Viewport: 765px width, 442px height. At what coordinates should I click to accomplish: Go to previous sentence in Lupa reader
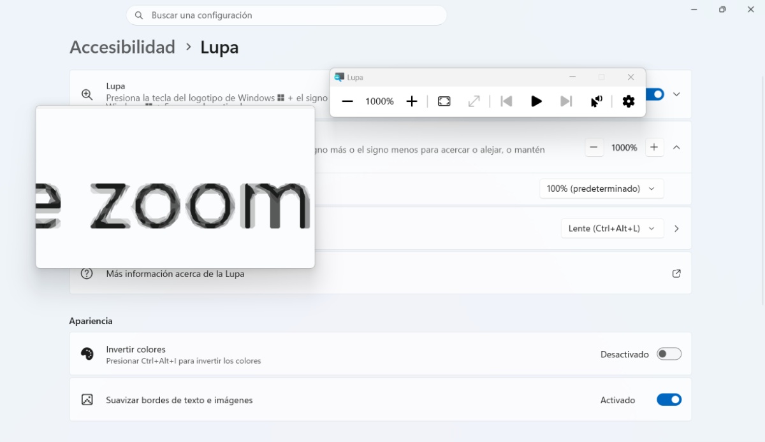(x=507, y=101)
